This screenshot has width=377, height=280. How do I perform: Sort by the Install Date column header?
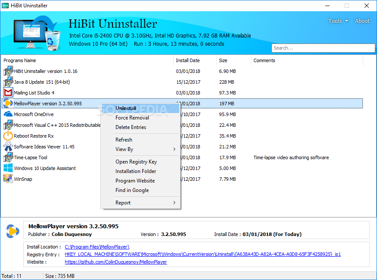point(195,60)
